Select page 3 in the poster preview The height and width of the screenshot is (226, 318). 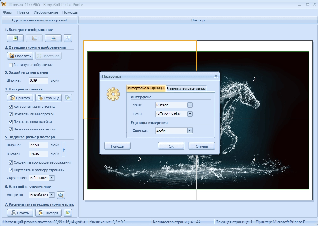(139, 159)
